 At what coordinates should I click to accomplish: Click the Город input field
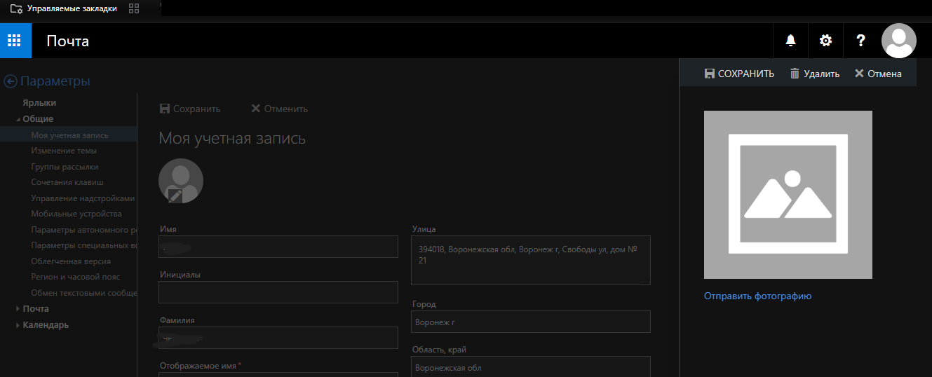(x=530, y=322)
